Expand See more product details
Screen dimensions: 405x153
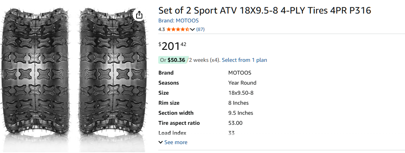(x=173, y=142)
